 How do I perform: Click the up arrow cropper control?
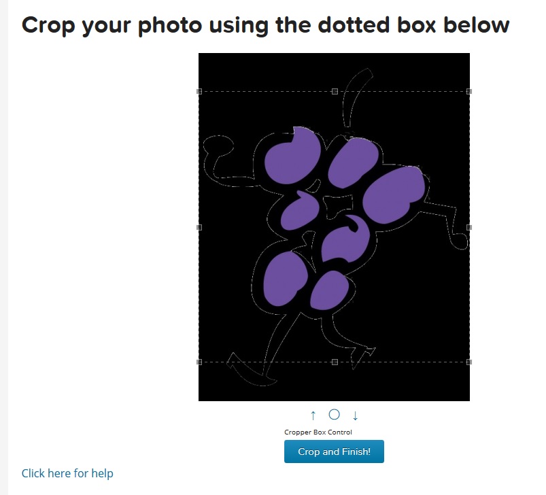coord(313,415)
